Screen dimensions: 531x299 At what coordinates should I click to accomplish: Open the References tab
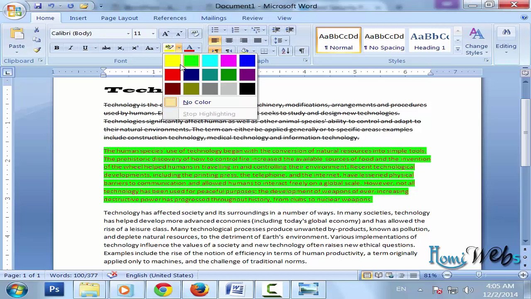point(170,18)
